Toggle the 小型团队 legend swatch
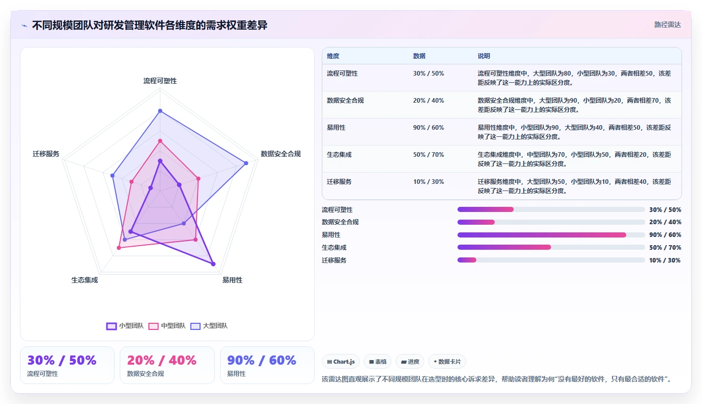The height and width of the screenshot is (404, 702). point(112,326)
